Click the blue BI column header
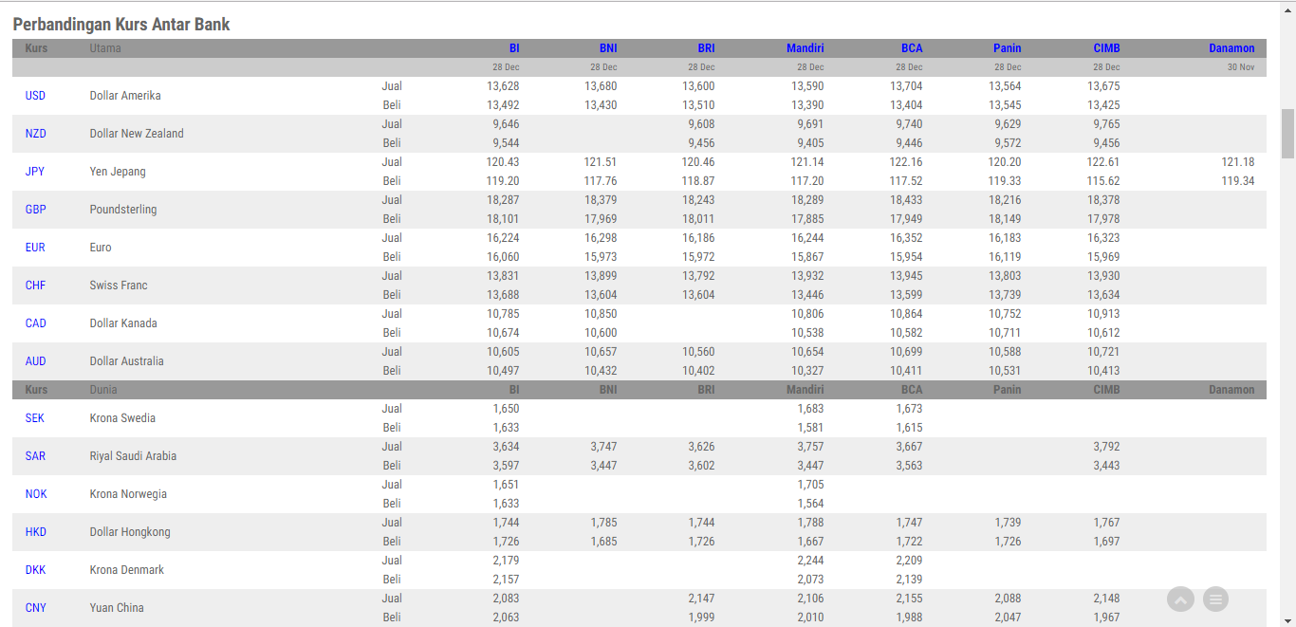The width and height of the screenshot is (1296, 627). [514, 48]
